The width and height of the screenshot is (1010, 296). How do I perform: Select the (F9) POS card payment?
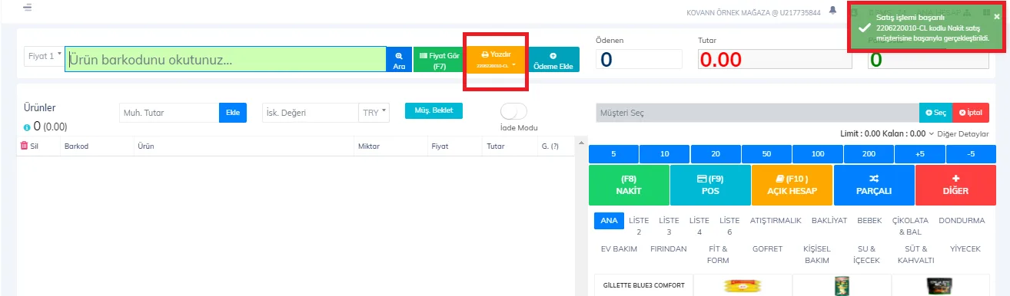[x=710, y=185]
